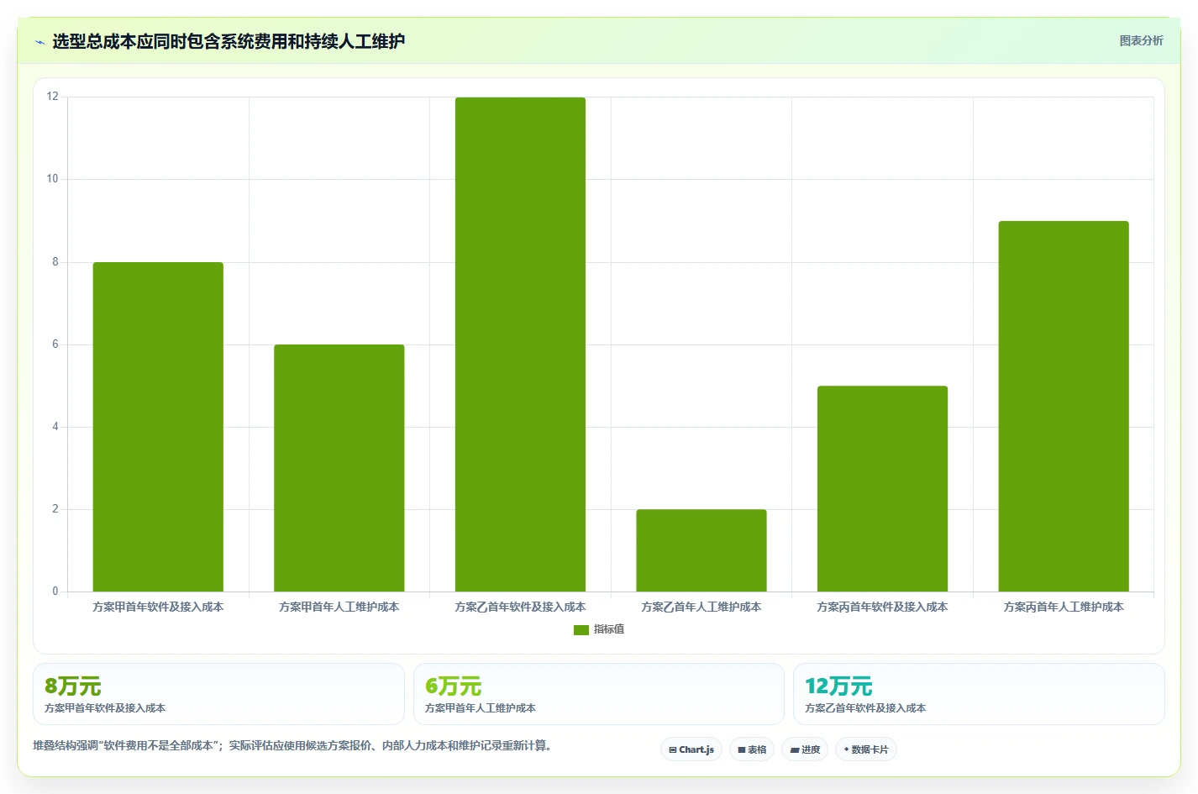Click axis label 方案乙首年软件及接入成本 under chart
This screenshot has height=794, width=1198.
click(520, 607)
